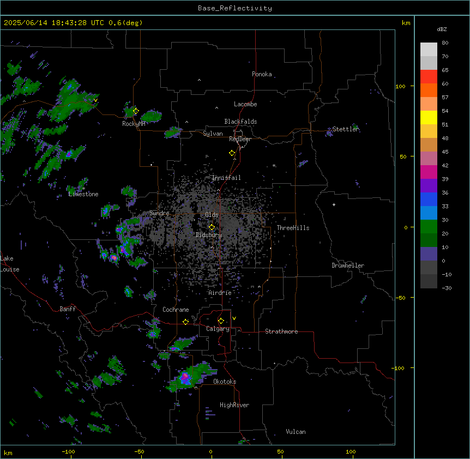Click the Sylvan label
Viewport: 470px width, 459px height.
[x=213, y=134]
